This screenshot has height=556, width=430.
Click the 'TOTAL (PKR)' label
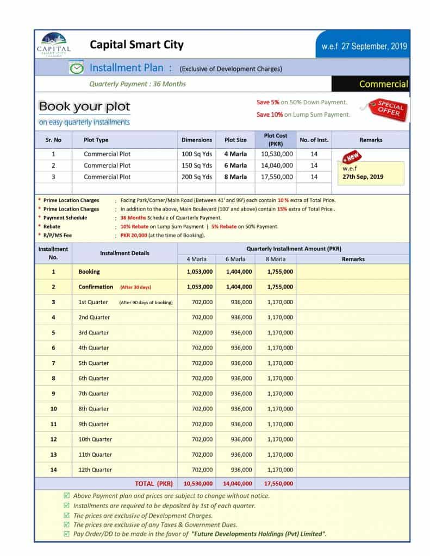[154, 484]
